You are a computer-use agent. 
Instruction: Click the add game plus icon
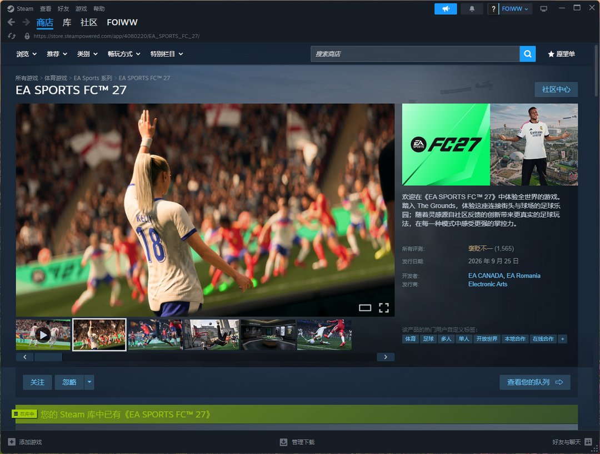12,442
